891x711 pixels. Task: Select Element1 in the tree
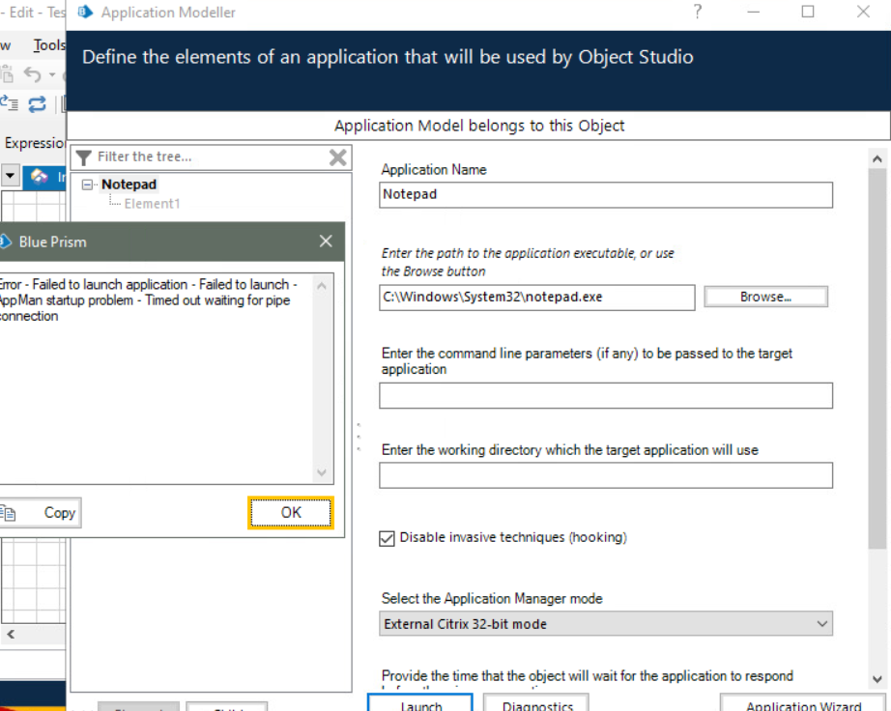[x=152, y=203]
